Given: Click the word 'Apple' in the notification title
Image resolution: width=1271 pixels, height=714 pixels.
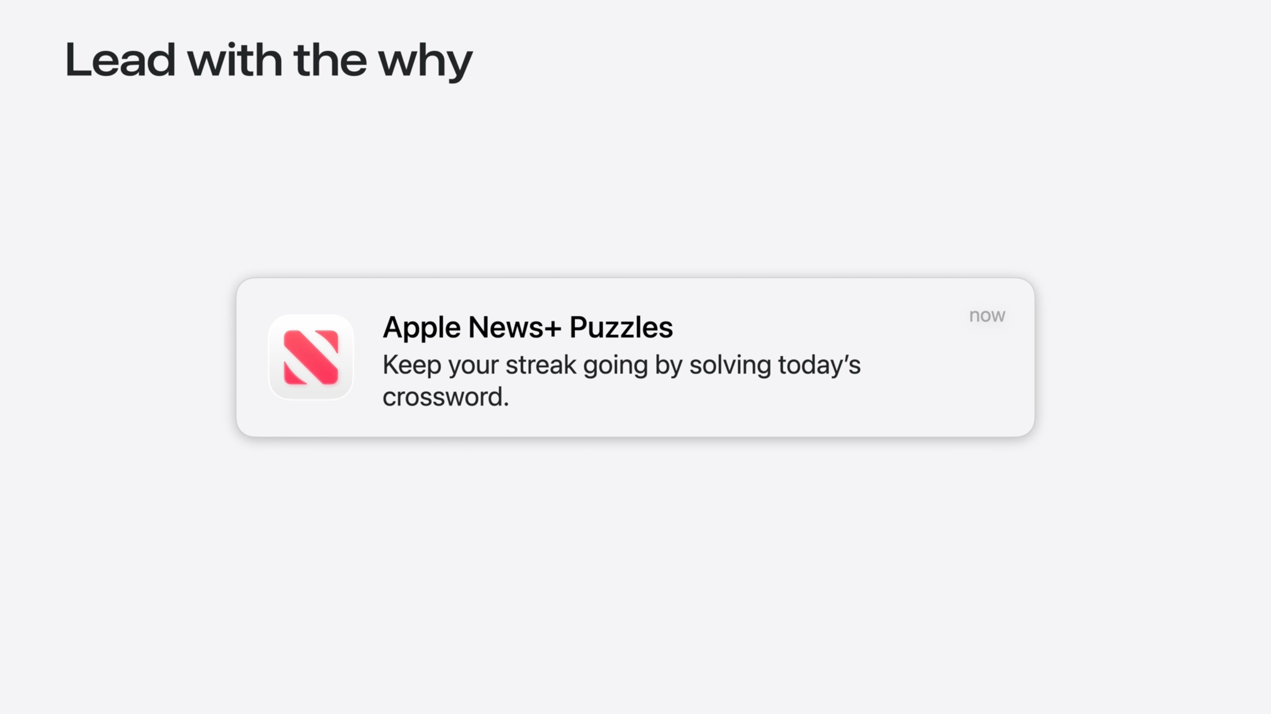Looking at the screenshot, I should (x=421, y=327).
